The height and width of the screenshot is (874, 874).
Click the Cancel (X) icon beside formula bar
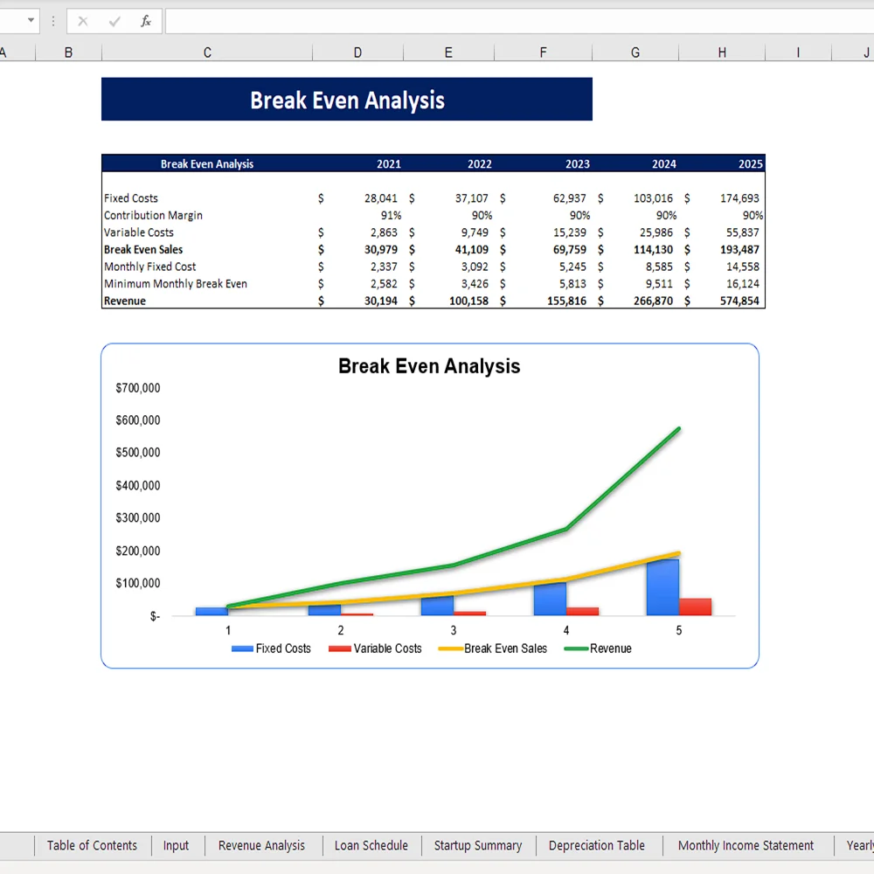point(81,21)
